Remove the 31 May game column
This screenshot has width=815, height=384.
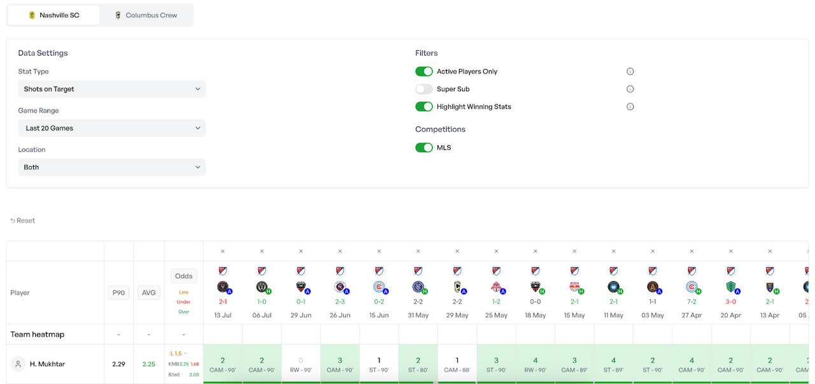click(418, 251)
